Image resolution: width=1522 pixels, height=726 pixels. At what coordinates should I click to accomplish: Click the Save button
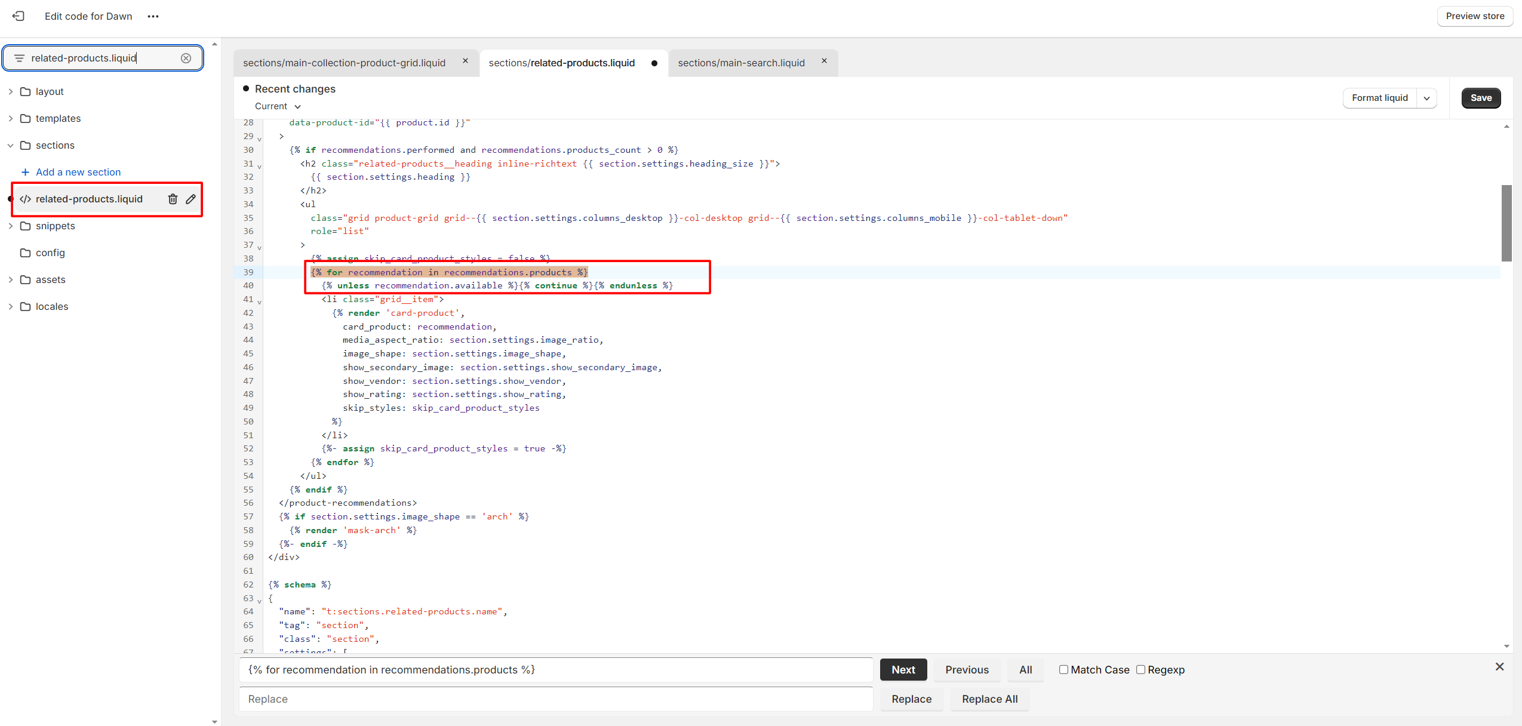pos(1480,98)
